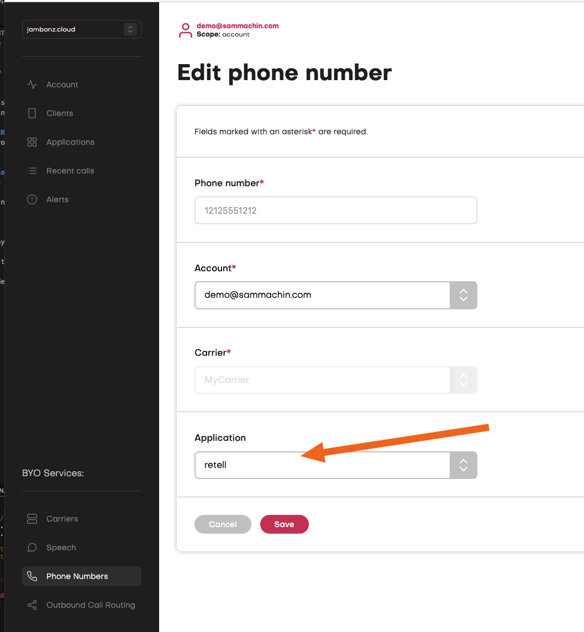Go to Recent calls in sidebar
This screenshot has height=632, width=584.
pos(70,171)
